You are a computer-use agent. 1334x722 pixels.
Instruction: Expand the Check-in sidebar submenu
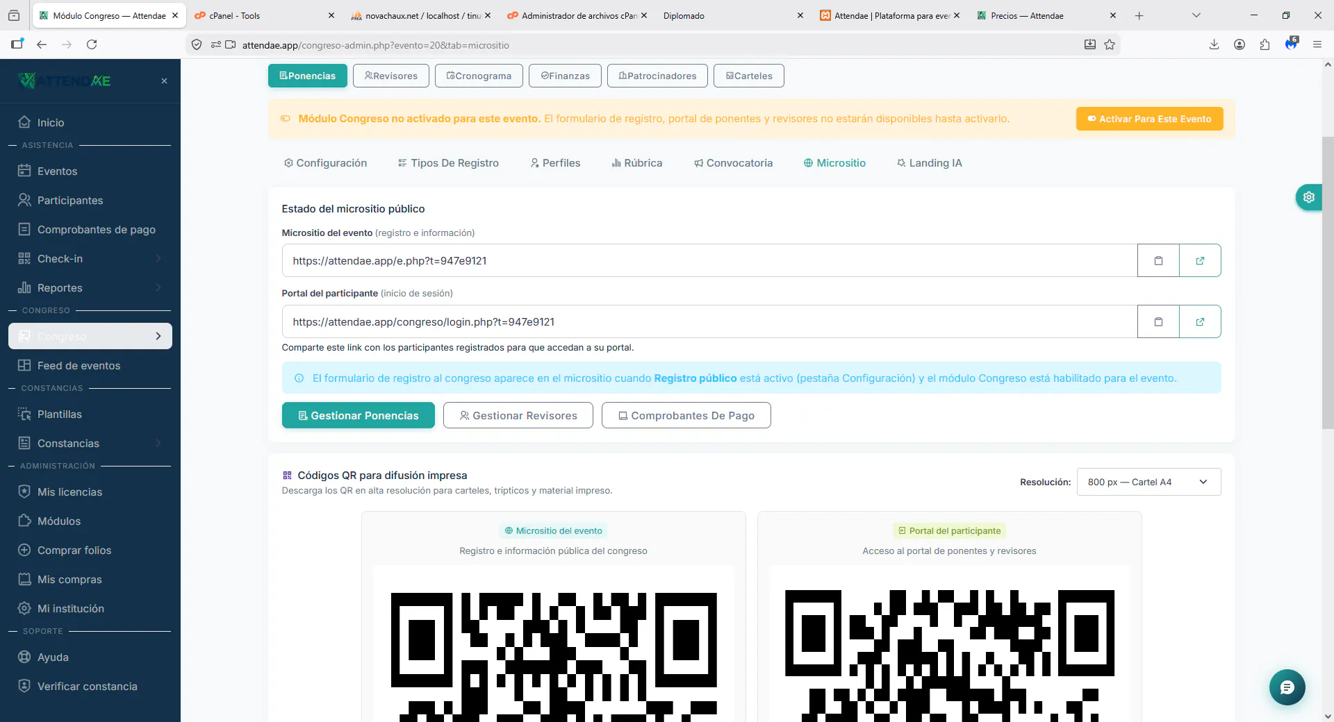(x=90, y=258)
